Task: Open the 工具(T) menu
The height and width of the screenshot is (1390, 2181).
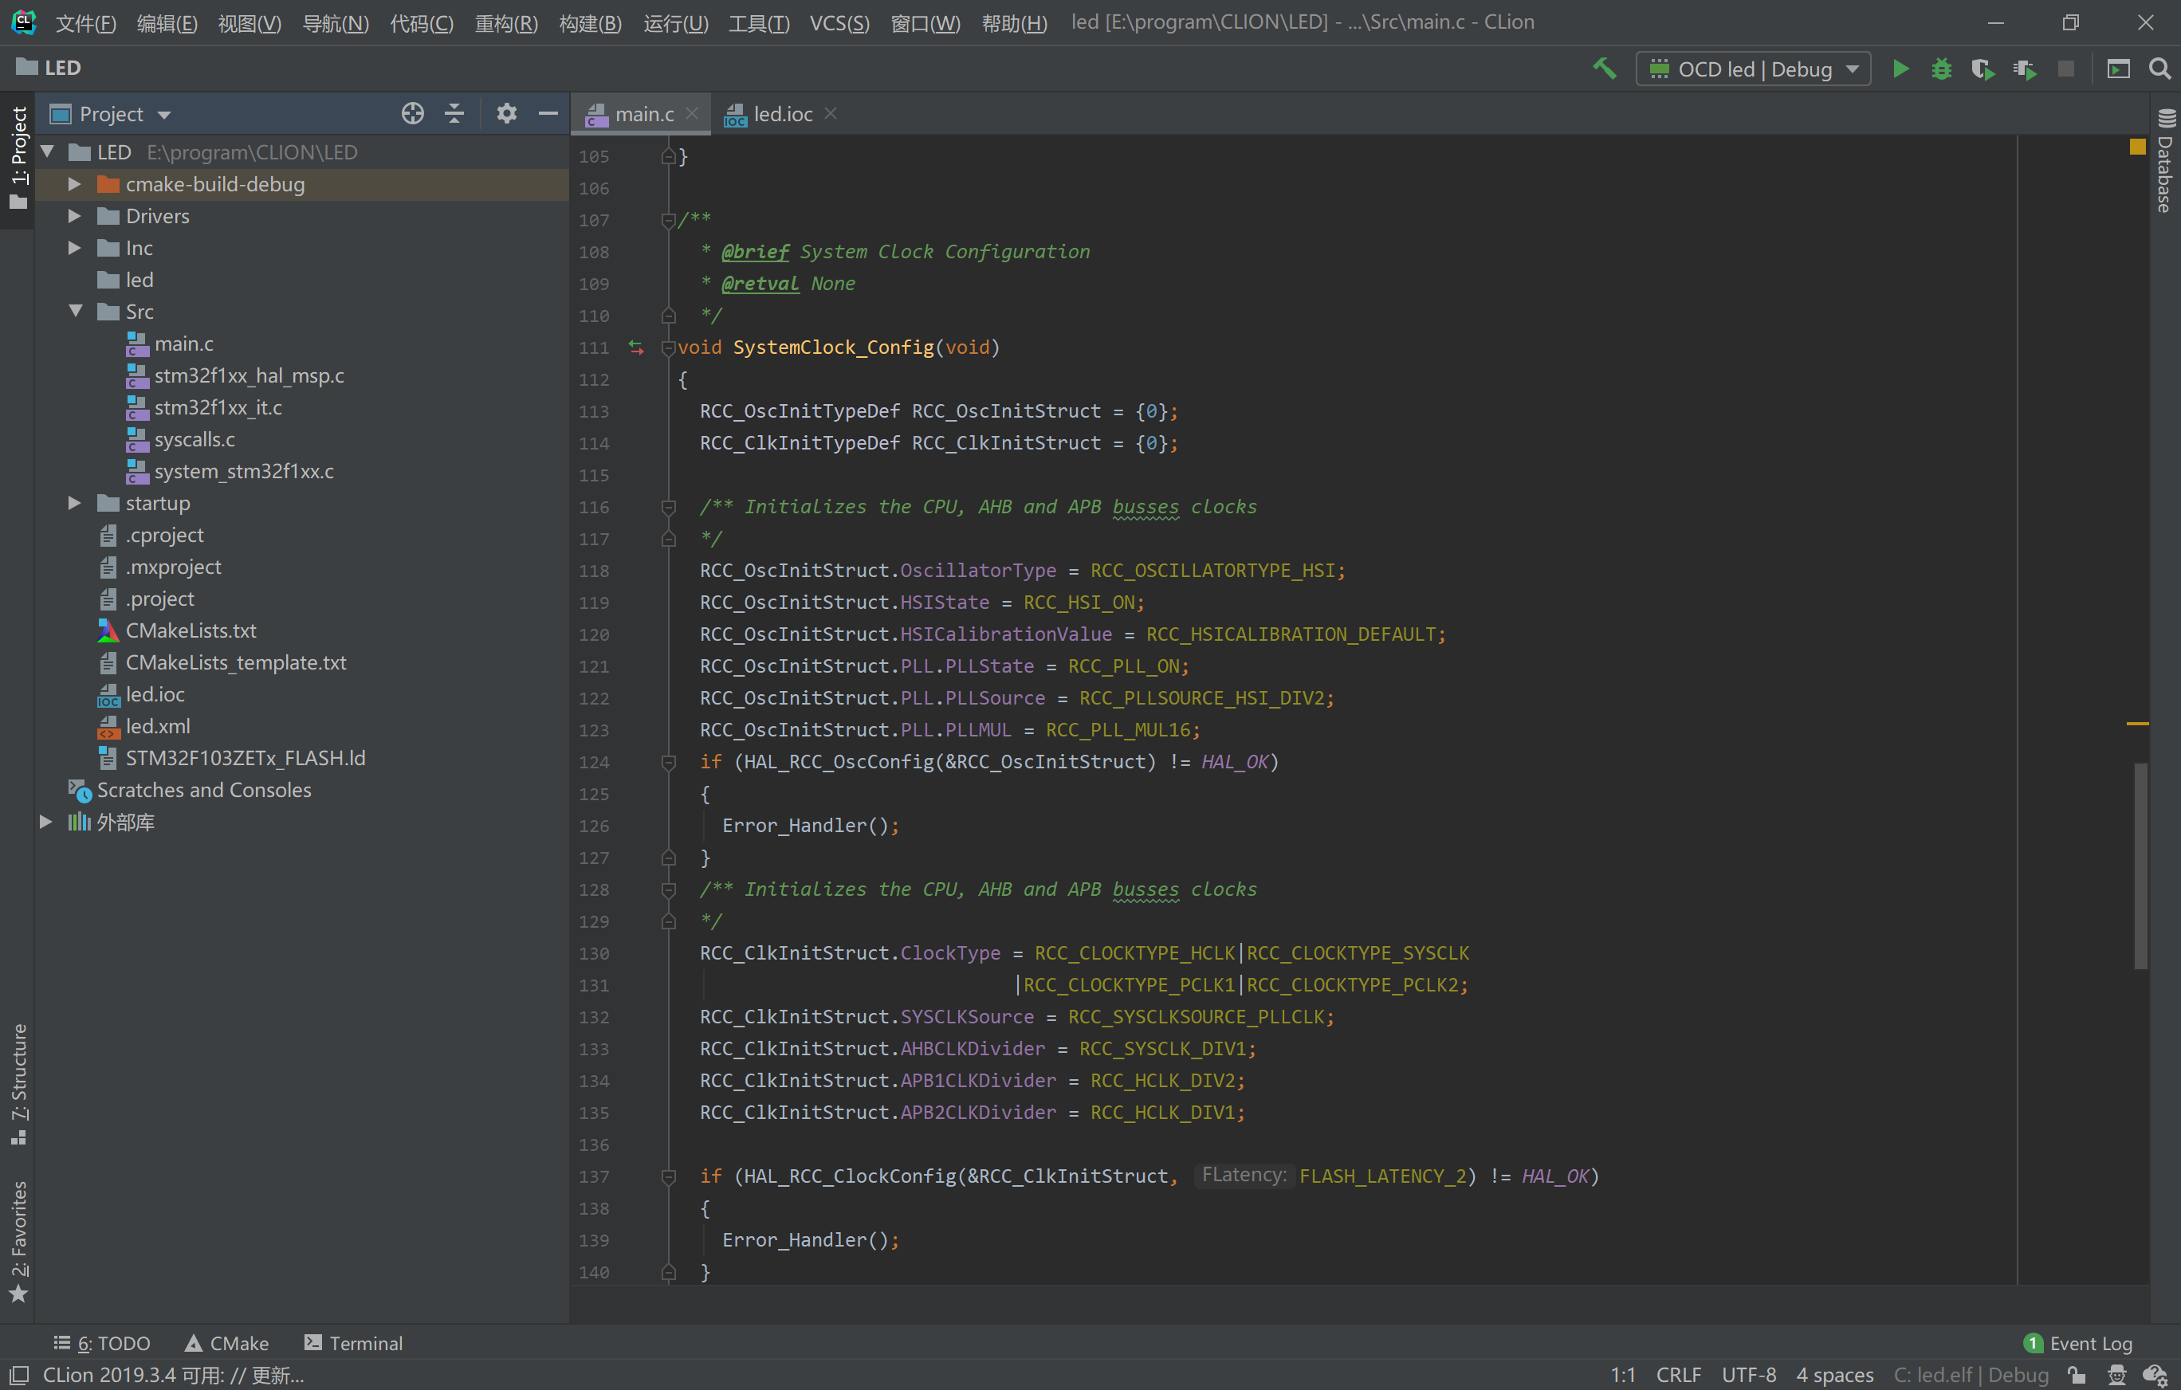Action: [x=758, y=22]
